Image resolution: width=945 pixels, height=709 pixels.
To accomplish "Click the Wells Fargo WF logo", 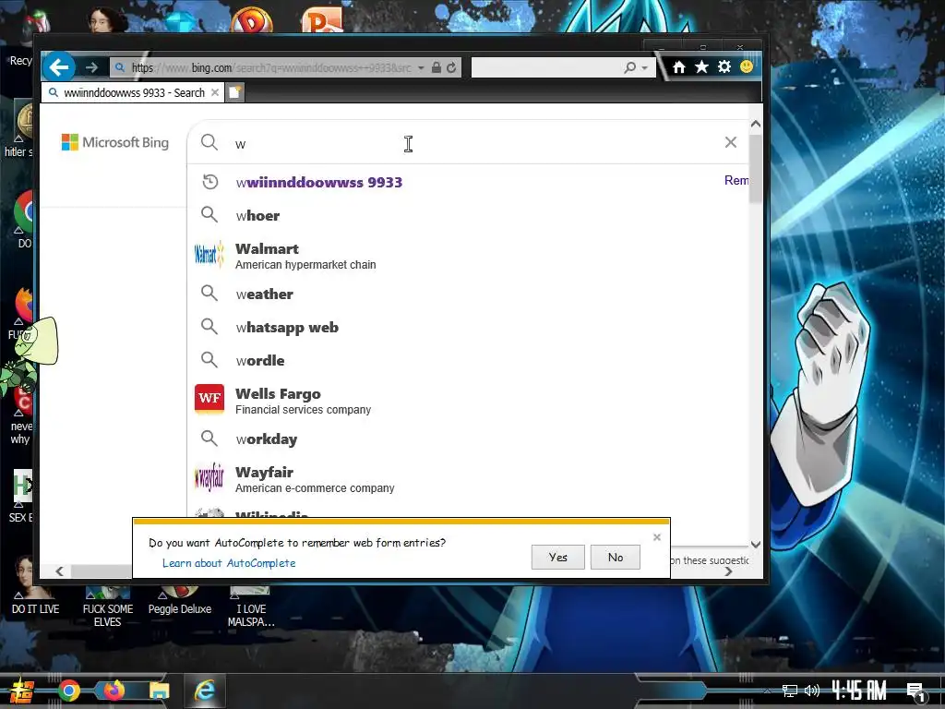I will 209,399.
